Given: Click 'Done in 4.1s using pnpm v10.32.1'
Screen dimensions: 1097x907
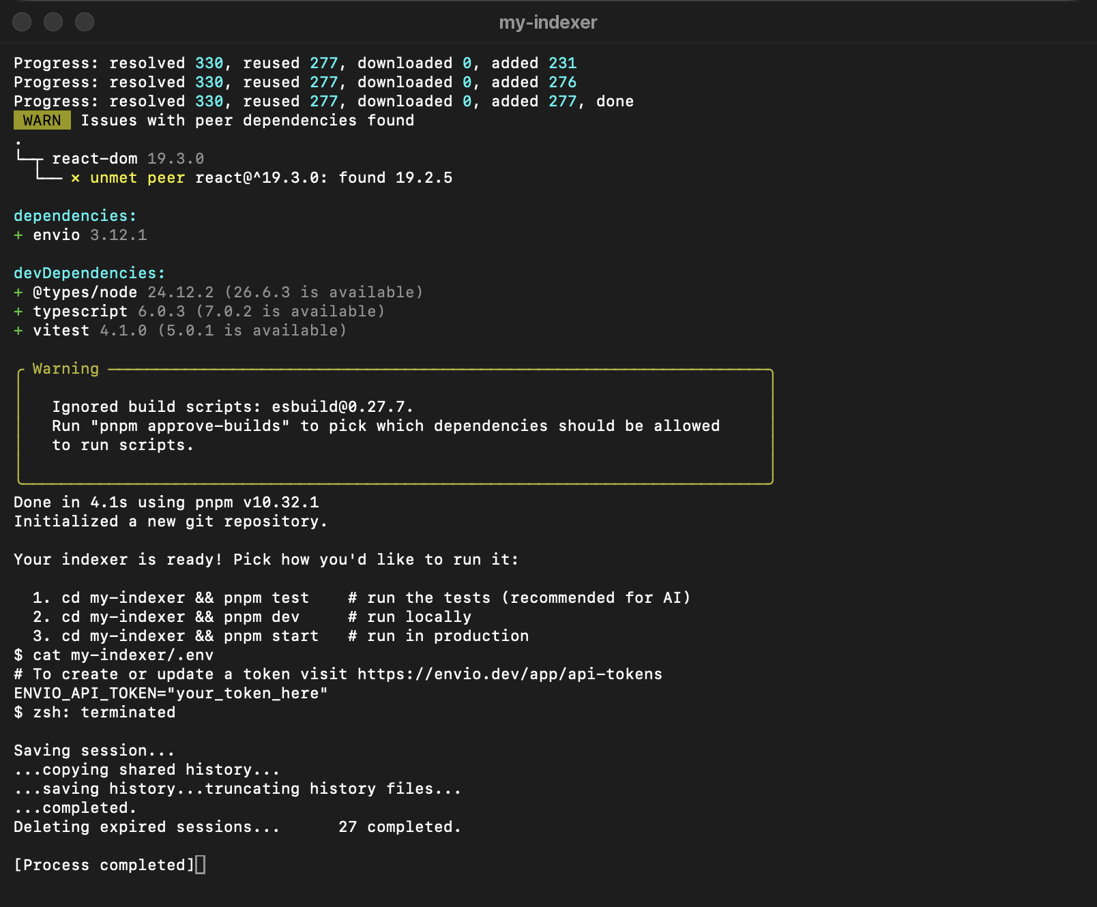Looking at the screenshot, I should [x=166, y=503].
